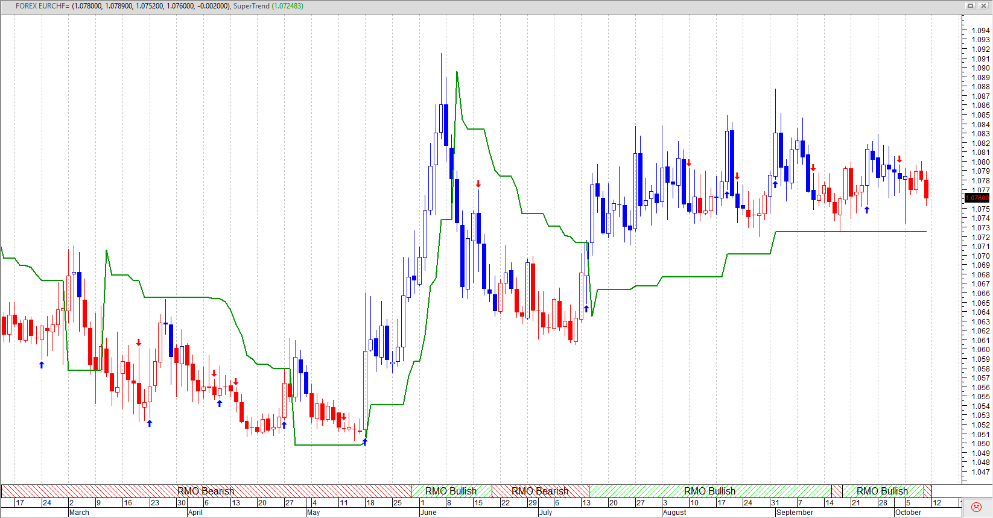Select the June RMO Bullish ribbon segment
The image size is (993, 518).
click(x=451, y=491)
